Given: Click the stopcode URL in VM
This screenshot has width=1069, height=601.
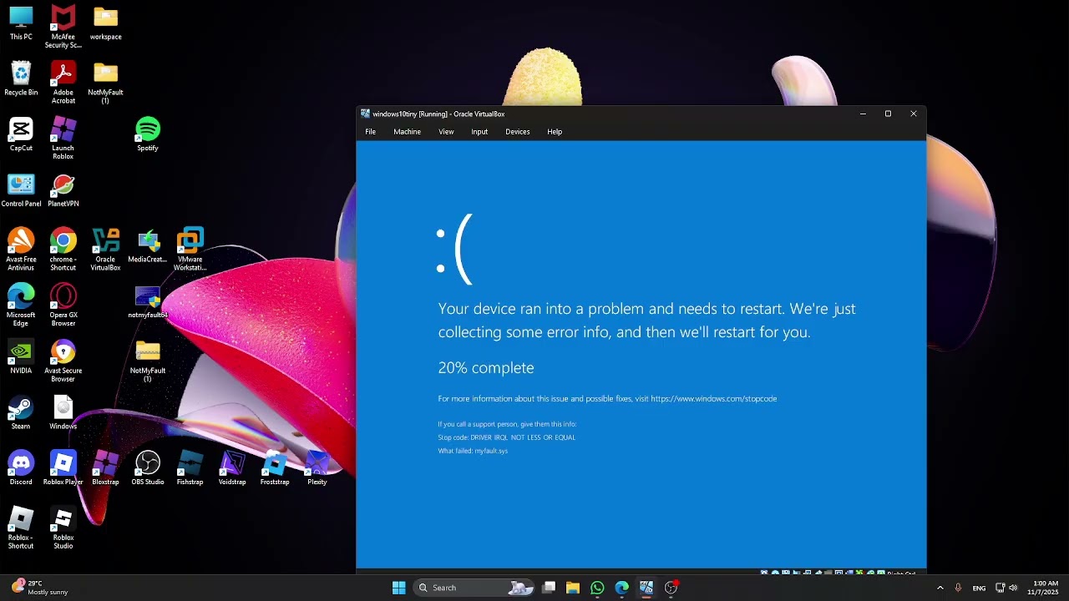Looking at the screenshot, I should click(x=713, y=399).
